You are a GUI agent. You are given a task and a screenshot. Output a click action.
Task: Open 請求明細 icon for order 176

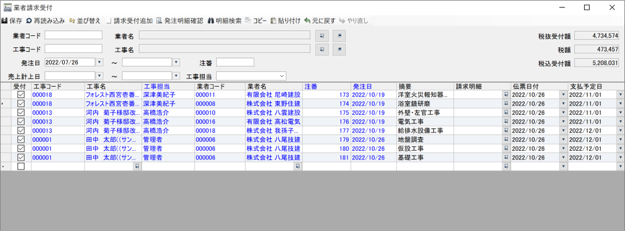tap(506, 122)
